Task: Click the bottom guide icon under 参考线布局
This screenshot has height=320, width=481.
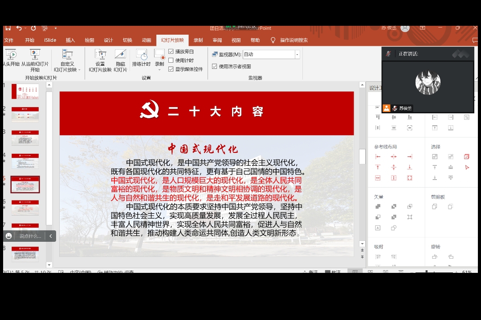Action: 410,167
